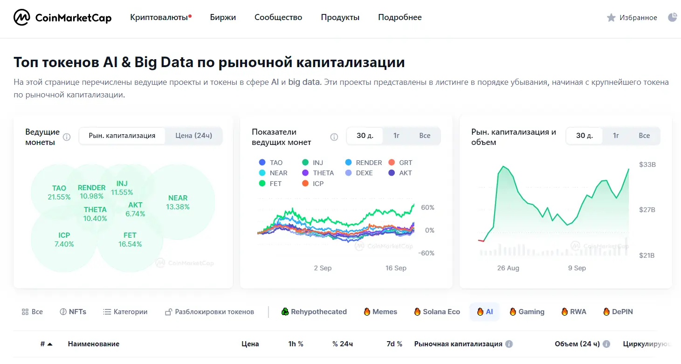Image resolution: width=681 pixels, height=364 pixels.
Task: Select the AI category tab
Action: [x=485, y=312]
